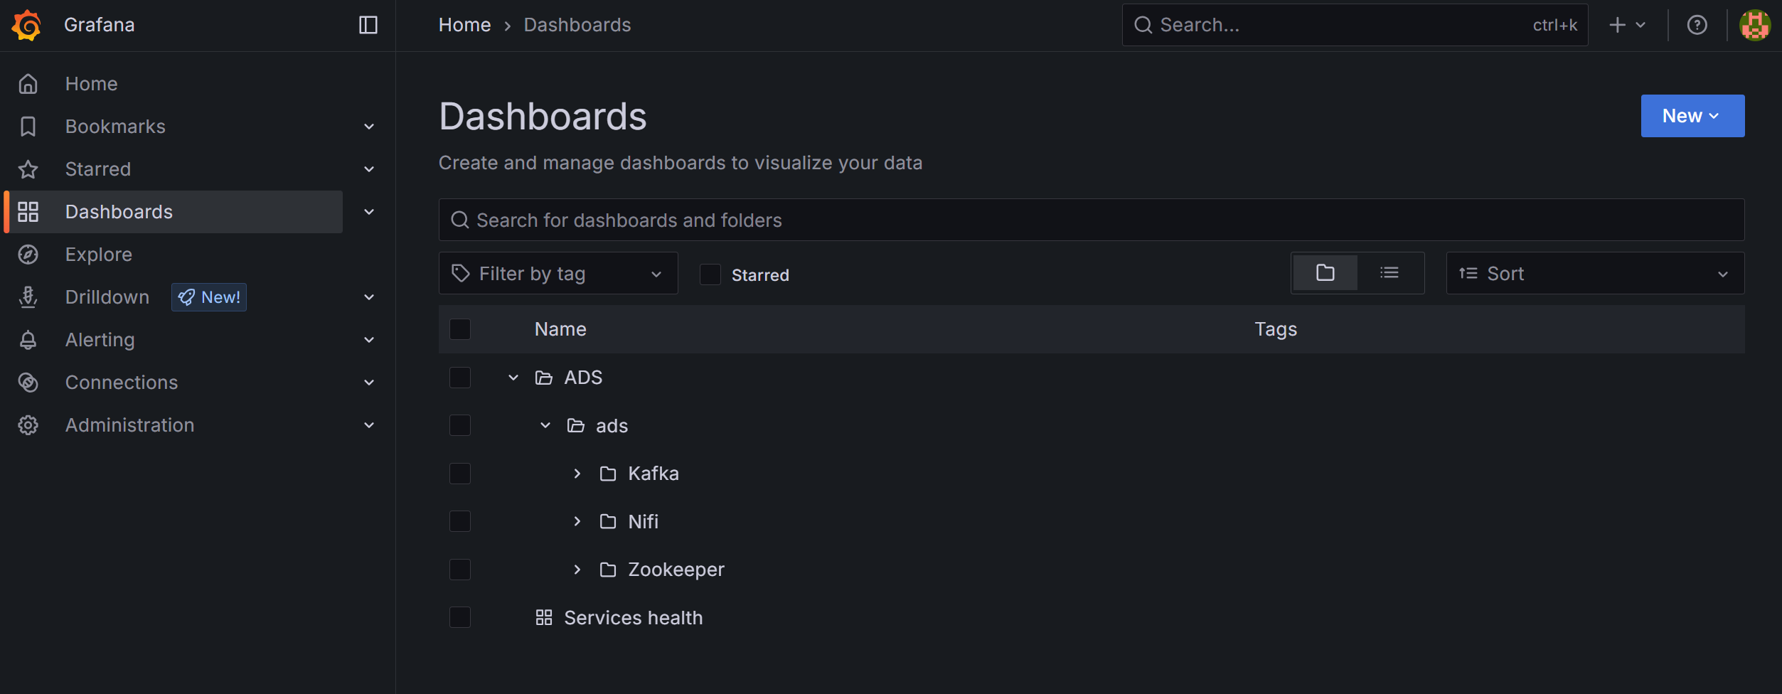The width and height of the screenshot is (1782, 694).
Task: Open the Home sidebar item
Action: pos(91,84)
